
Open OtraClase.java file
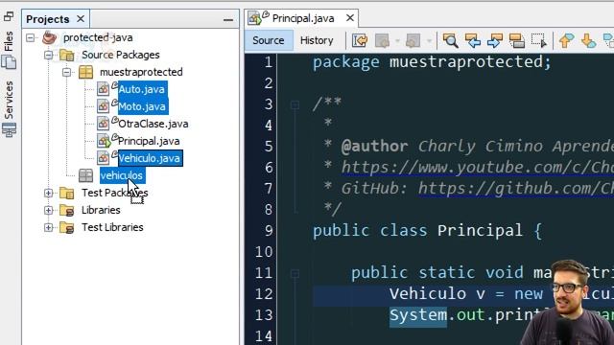pos(153,124)
